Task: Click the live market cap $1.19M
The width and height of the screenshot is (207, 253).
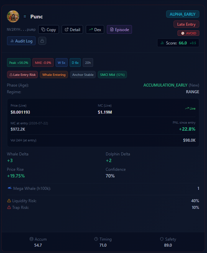Action: click(x=105, y=112)
